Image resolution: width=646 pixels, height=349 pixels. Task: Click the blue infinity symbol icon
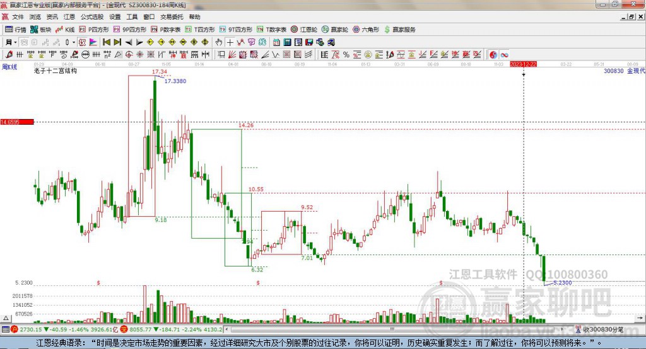[504, 55]
